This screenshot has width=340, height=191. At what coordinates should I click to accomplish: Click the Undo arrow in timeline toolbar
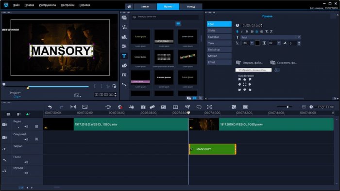pyautogui.click(x=50, y=107)
